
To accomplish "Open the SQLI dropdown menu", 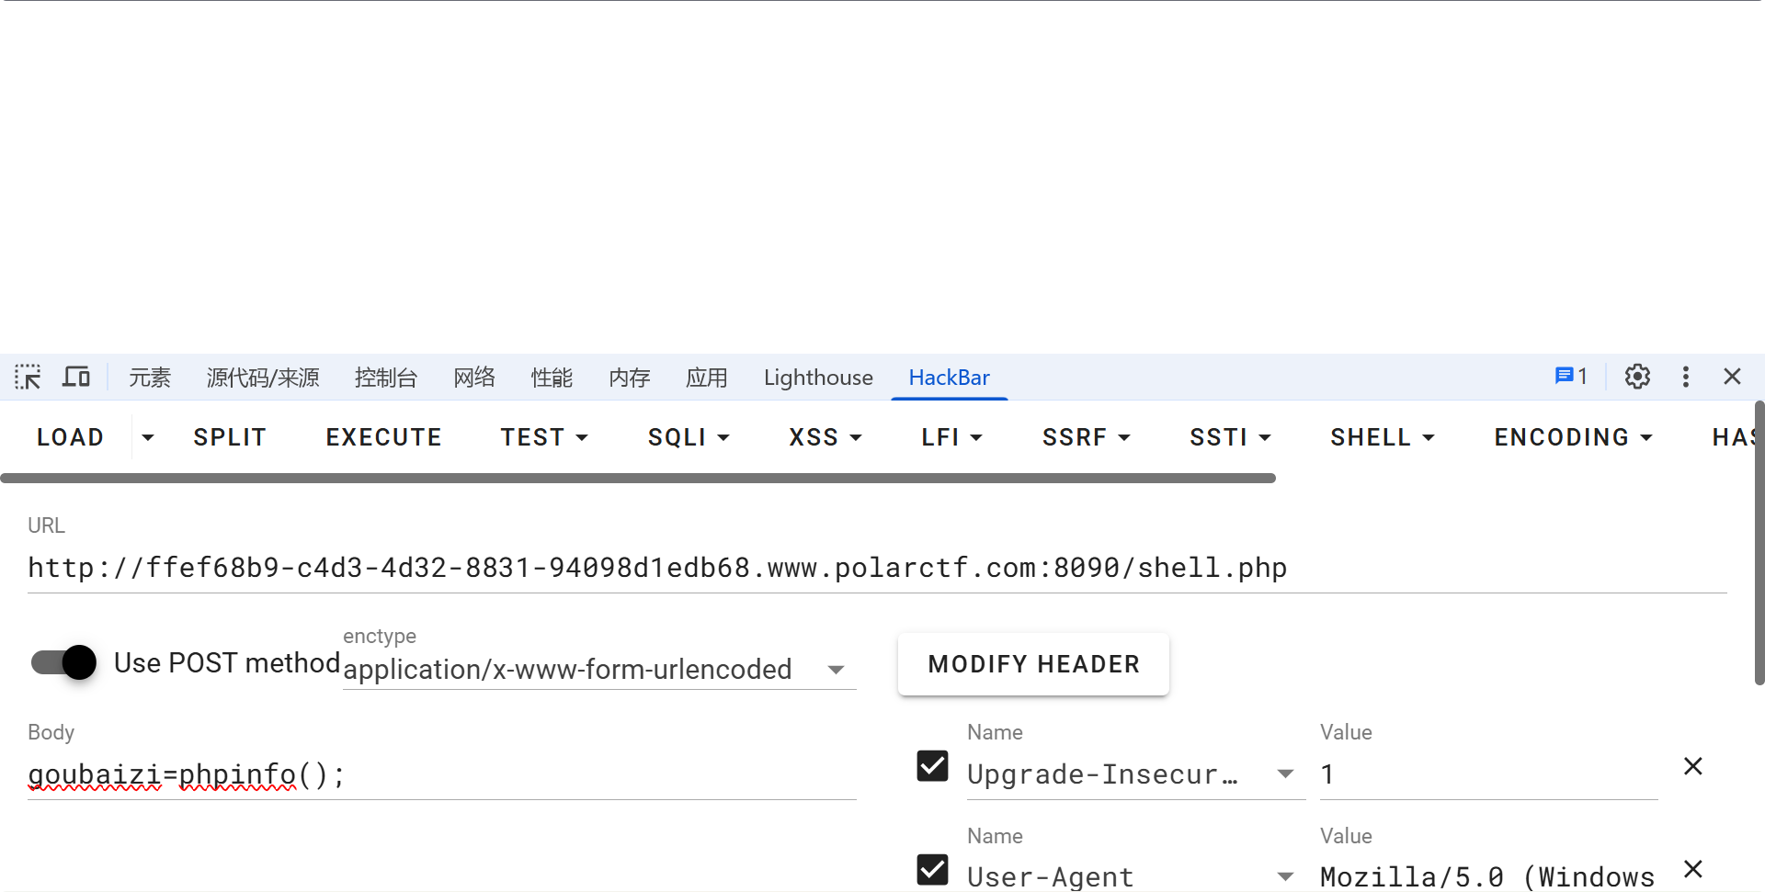I will (689, 437).
